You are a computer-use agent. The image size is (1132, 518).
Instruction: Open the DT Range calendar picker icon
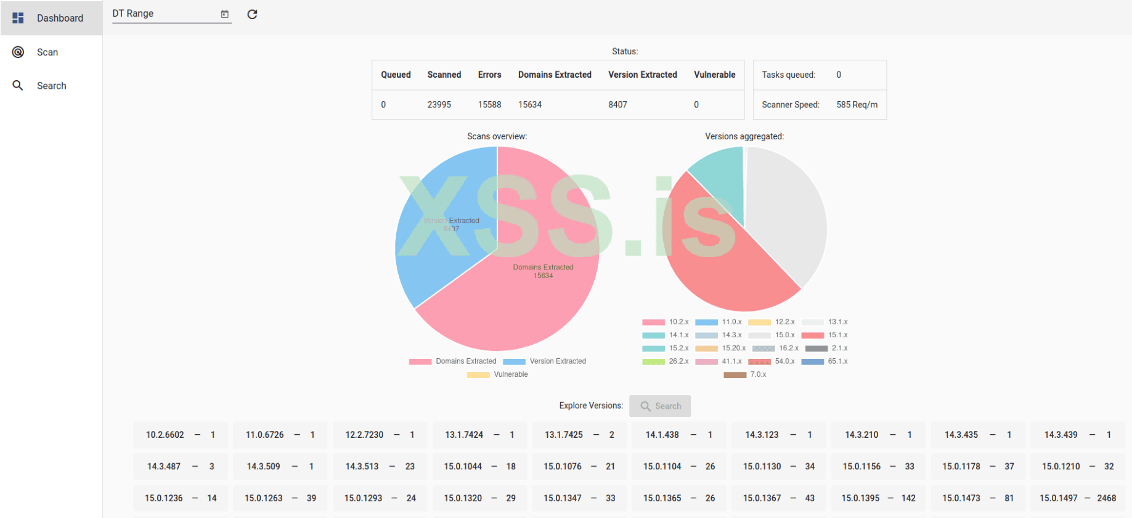click(x=224, y=14)
